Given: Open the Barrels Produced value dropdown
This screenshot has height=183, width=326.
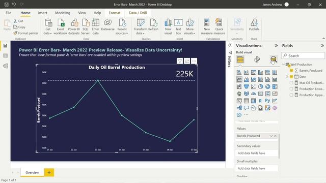Looking at the screenshot, I should (x=271, y=136).
